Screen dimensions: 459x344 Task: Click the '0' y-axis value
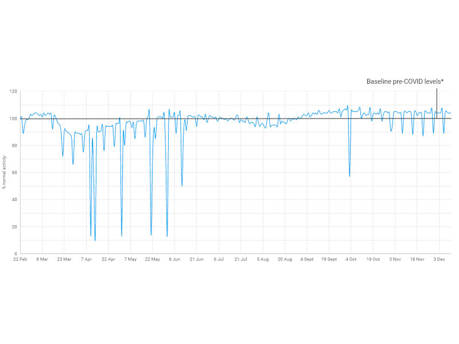(x=16, y=253)
